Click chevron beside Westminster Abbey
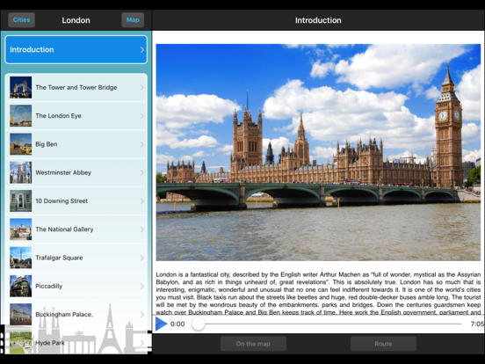485x364 pixels. [x=142, y=172]
